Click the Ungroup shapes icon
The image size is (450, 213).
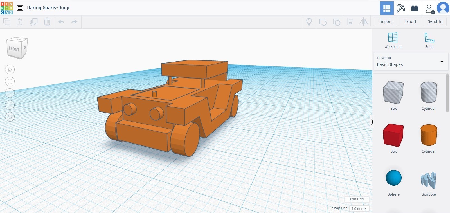click(x=337, y=22)
